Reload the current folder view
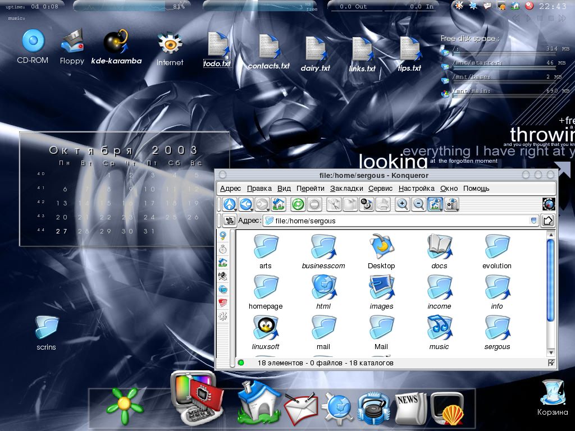The image size is (575, 431). click(298, 204)
